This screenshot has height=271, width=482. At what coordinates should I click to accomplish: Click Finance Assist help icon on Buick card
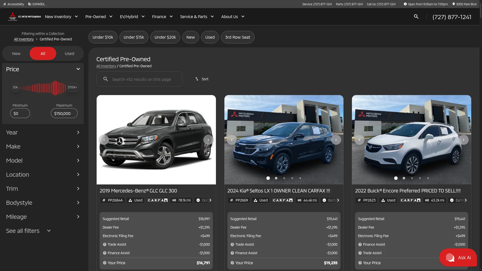(360, 244)
